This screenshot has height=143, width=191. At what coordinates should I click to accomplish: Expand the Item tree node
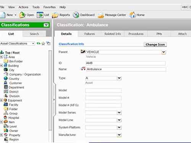tap(1, 122)
